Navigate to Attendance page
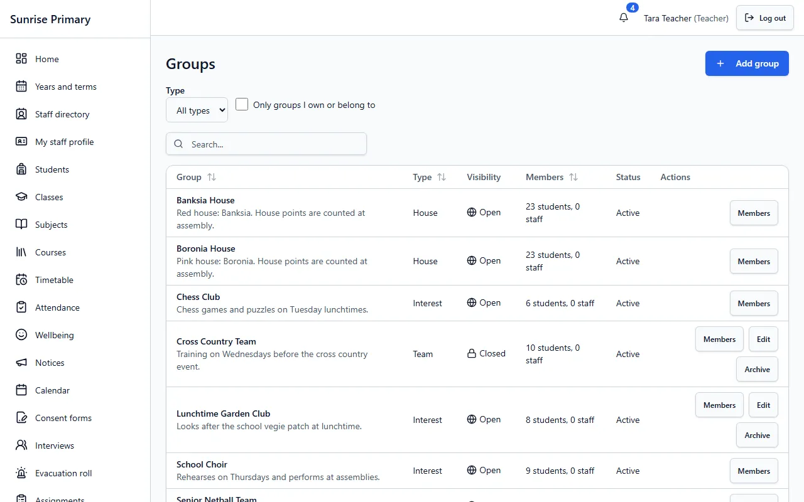This screenshot has width=804, height=502. [75, 307]
